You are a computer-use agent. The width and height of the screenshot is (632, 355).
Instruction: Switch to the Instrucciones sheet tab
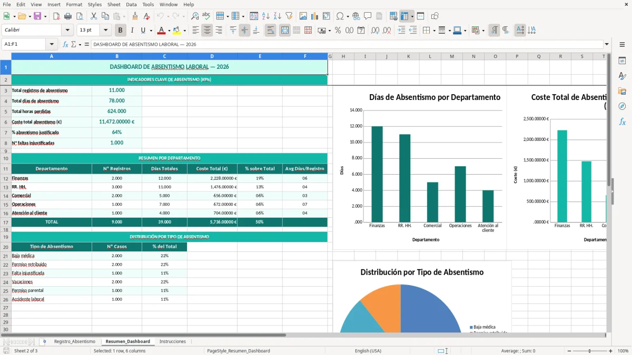[173, 341]
